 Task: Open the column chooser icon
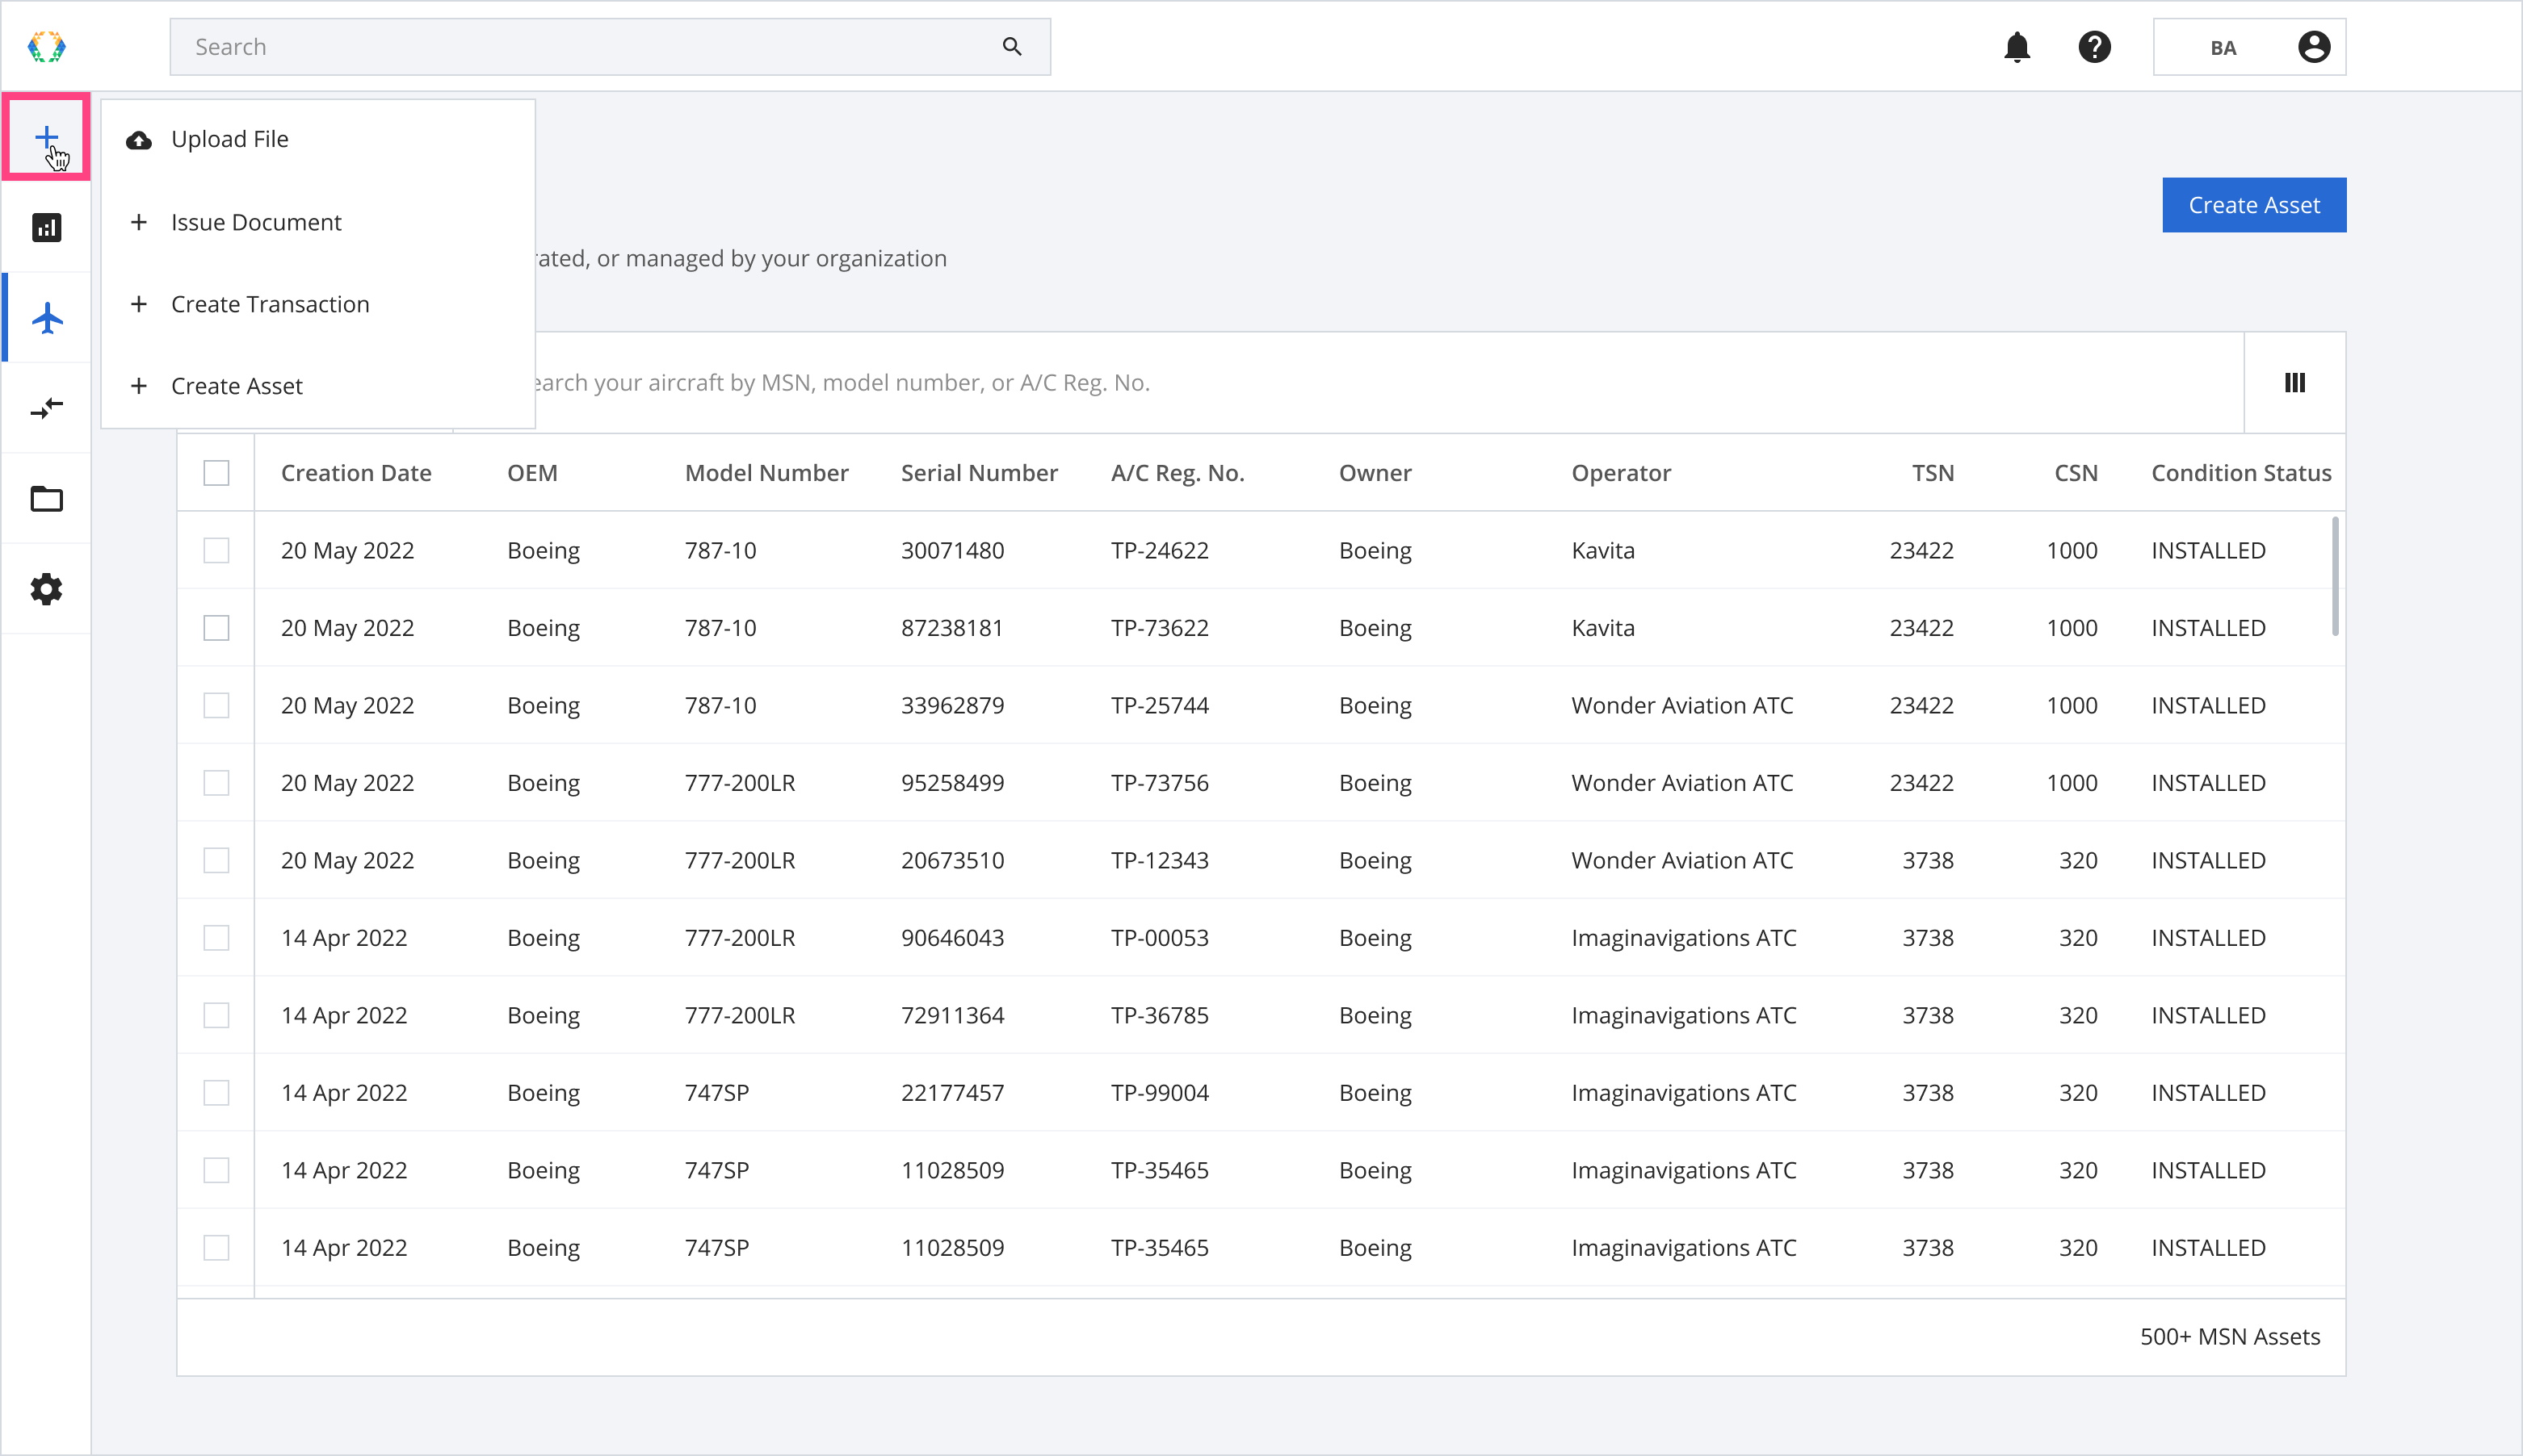click(2294, 382)
